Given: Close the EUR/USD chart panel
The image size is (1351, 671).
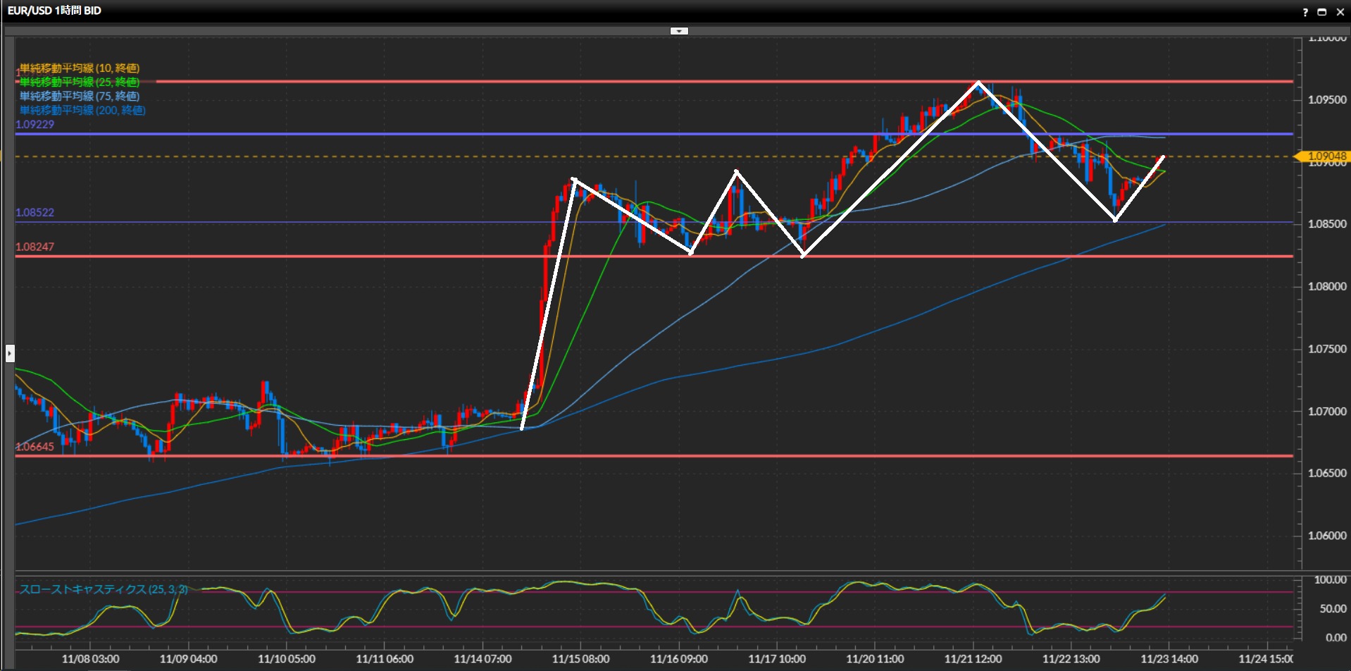Looking at the screenshot, I should (1340, 12).
